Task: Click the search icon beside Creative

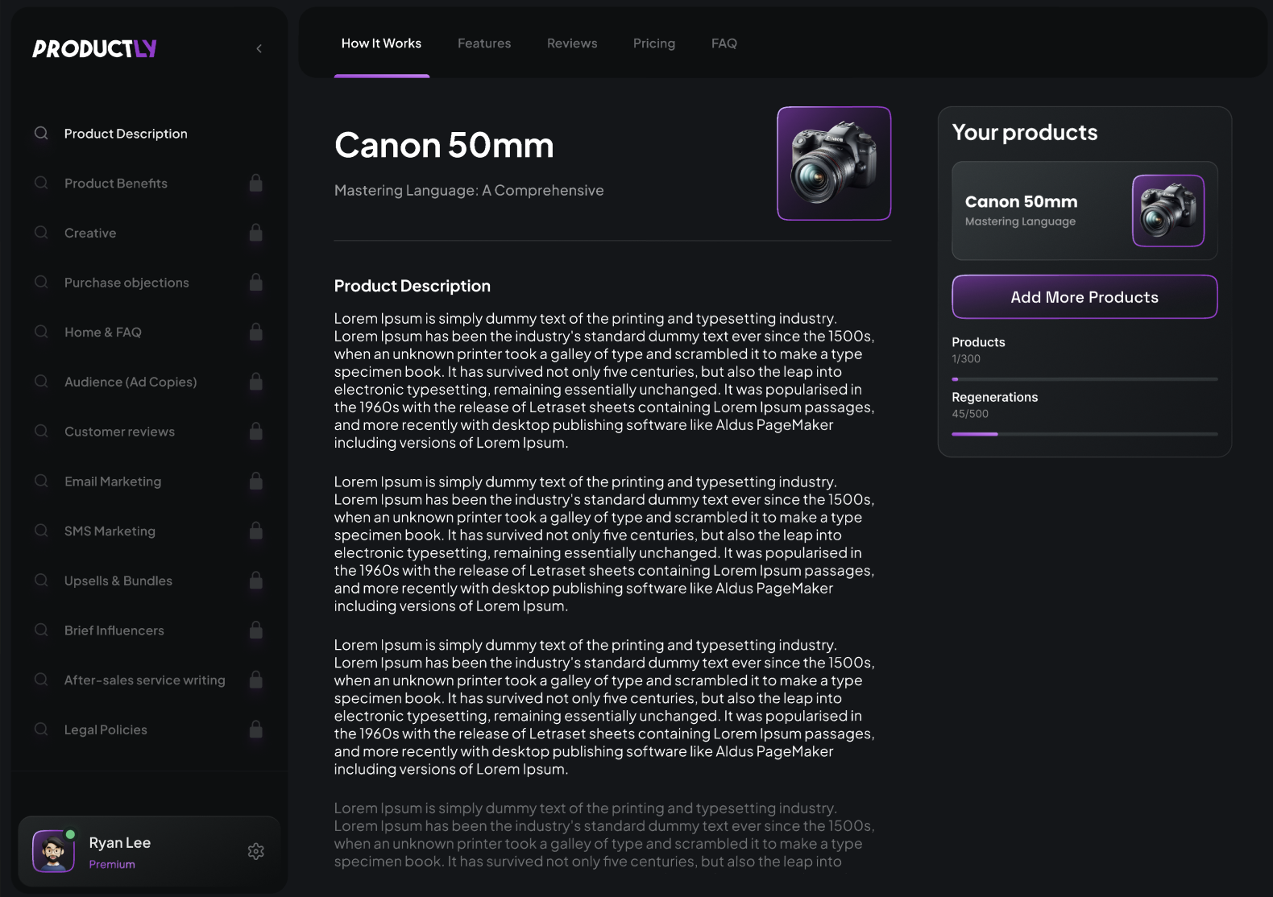Action: click(x=41, y=233)
